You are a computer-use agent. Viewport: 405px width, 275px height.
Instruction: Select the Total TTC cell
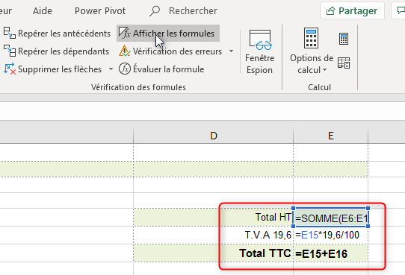214,253
